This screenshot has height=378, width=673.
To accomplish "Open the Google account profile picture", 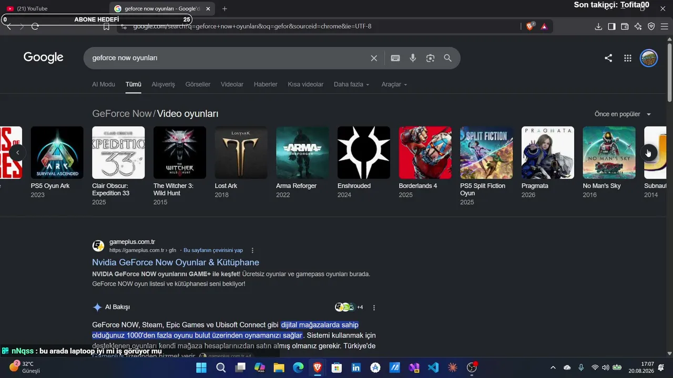I will [649, 58].
